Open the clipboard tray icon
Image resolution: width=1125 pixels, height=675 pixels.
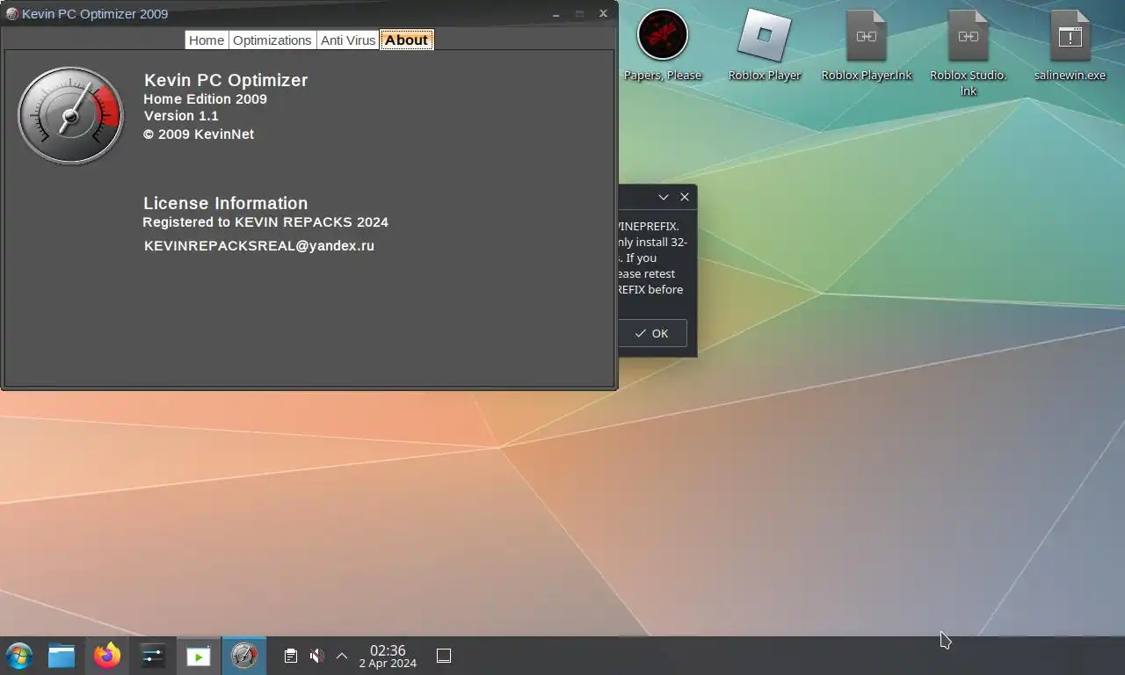click(x=291, y=656)
